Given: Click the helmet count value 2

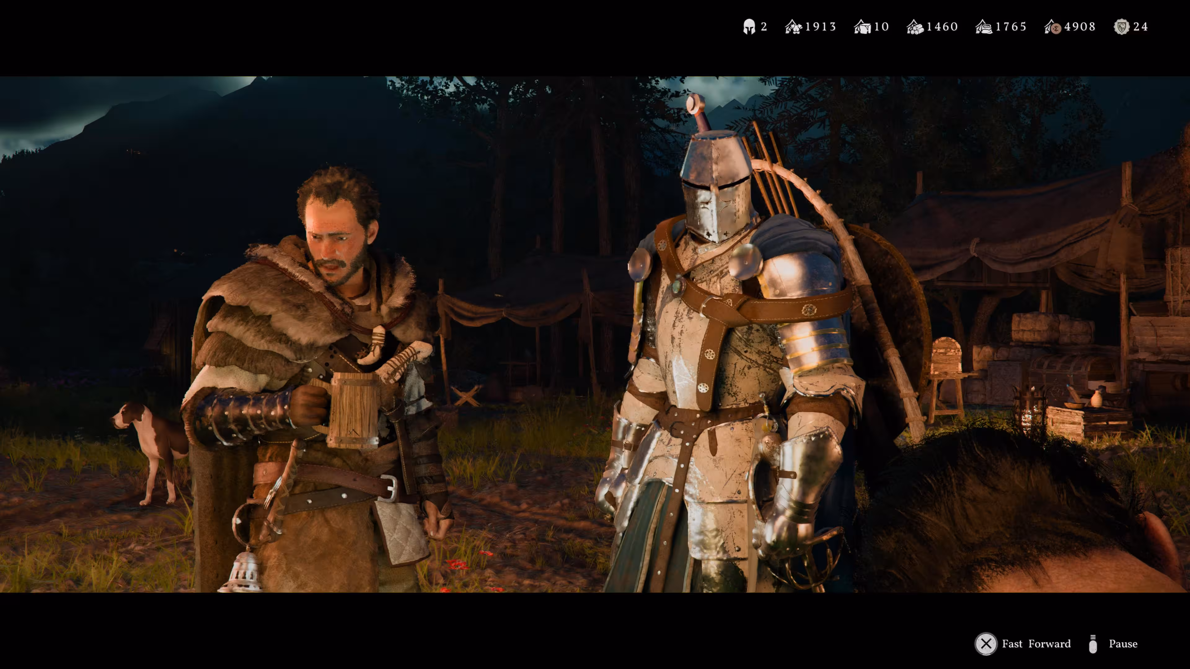Looking at the screenshot, I should coord(764,27).
